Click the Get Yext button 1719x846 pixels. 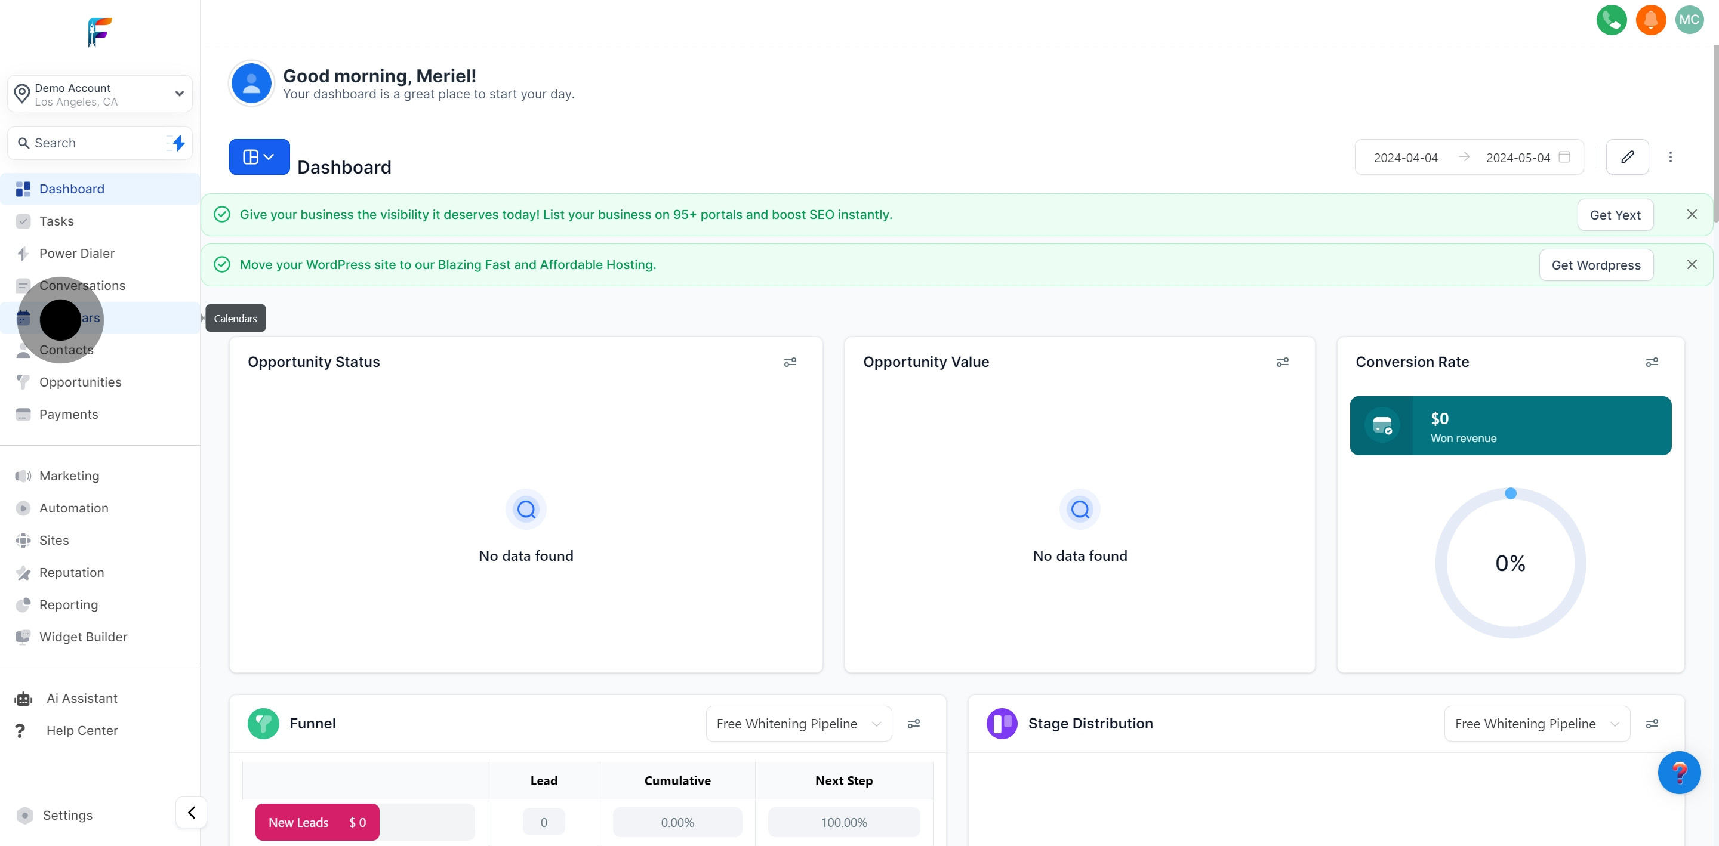[x=1615, y=215]
